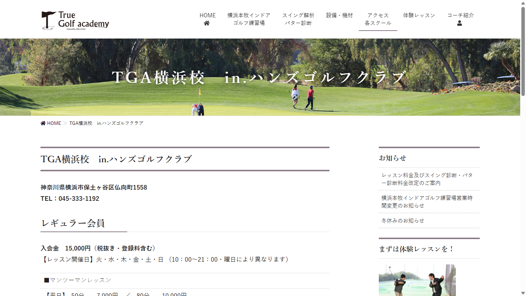Open the 横浜本牧インドアゴルフ練習場営業時間変更 notice
Viewport: 526px width, 296px height.
pos(427,202)
